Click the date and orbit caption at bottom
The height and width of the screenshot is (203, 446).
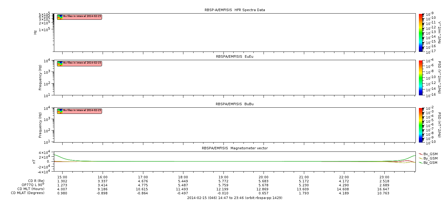(235, 198)
